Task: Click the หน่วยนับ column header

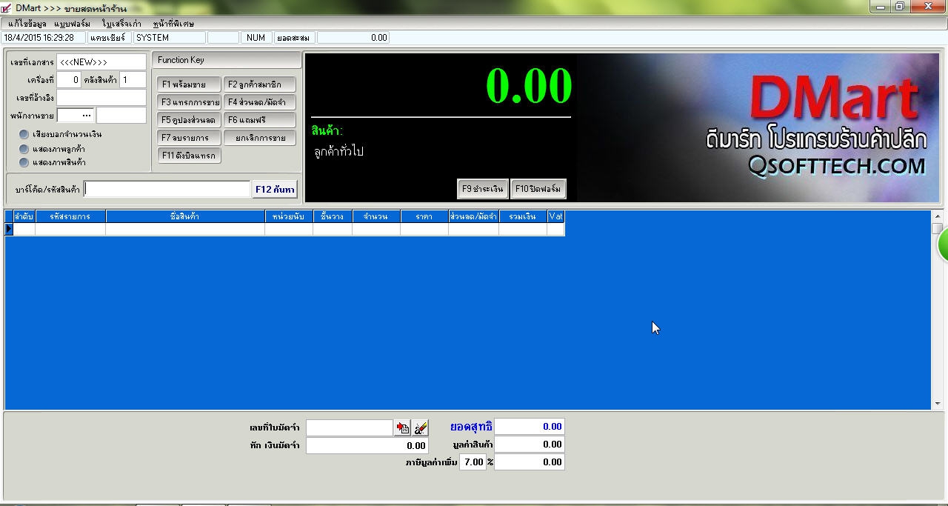Action: click(289, 216)
